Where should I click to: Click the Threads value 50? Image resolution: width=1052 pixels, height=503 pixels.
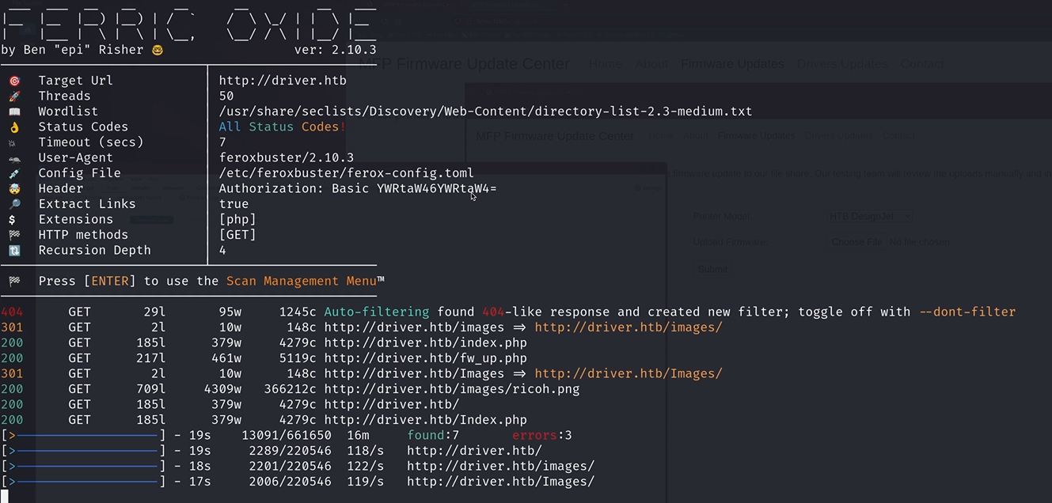226,96
